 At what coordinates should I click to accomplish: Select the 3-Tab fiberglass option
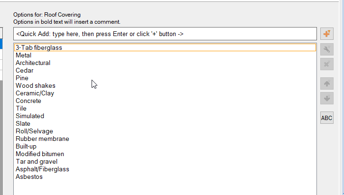pyautogui.click(x=39, y=47)
